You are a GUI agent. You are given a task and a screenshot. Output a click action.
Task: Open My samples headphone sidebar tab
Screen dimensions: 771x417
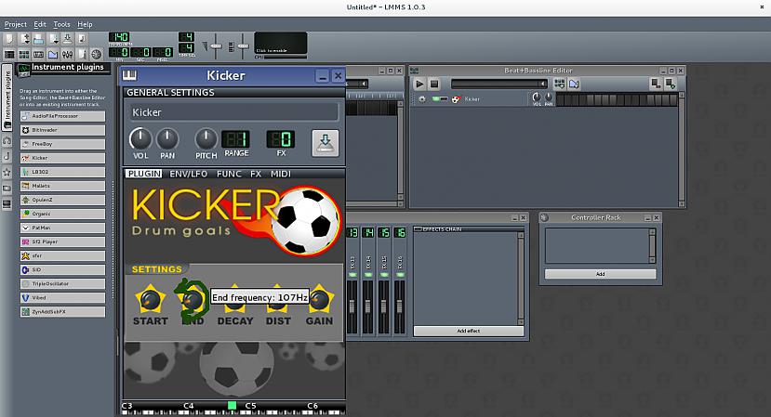click(7, 141)
